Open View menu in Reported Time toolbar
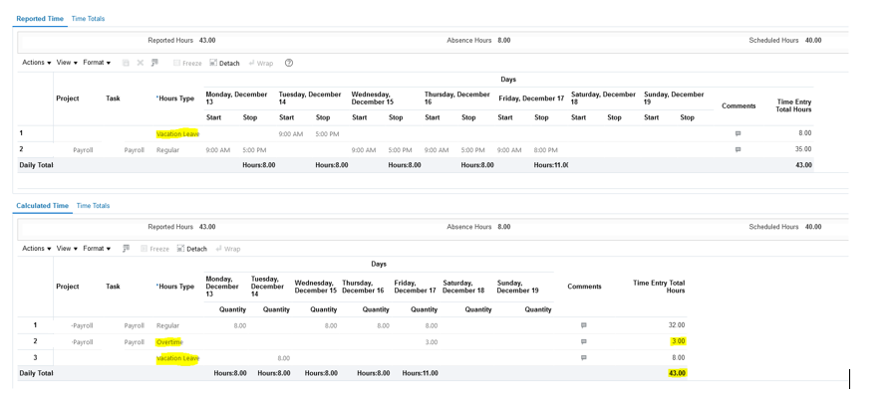 [x=67, y=63]
